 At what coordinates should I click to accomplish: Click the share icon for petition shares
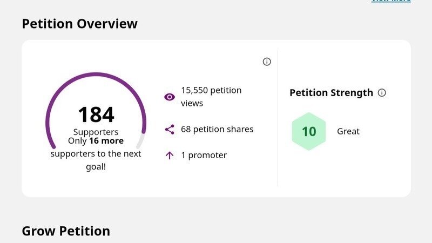tap(170, 129)
